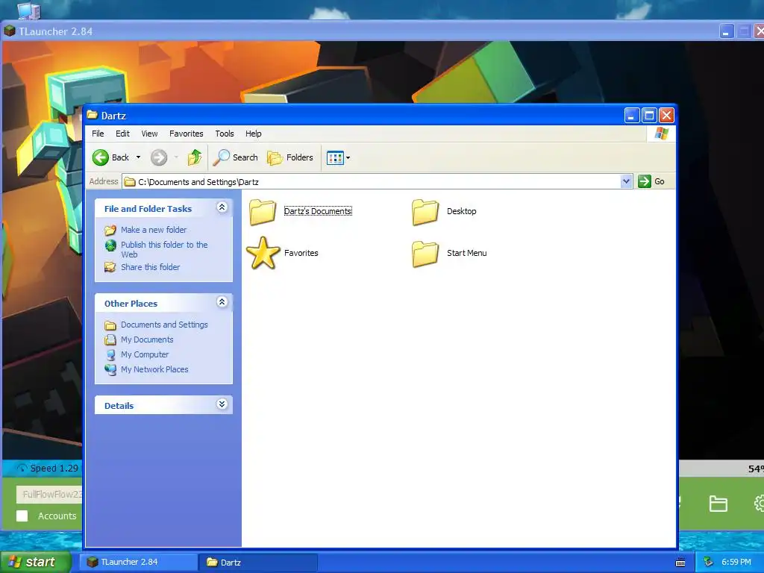
Task: Select the Dartz's Documents folder icon
Action: pos(263,212)
